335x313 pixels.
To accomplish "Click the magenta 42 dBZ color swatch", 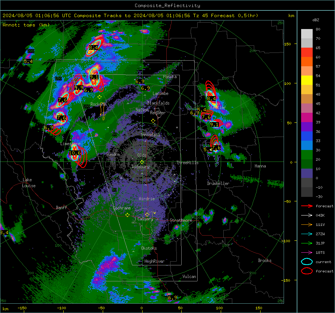I will [x=307, y=118].
